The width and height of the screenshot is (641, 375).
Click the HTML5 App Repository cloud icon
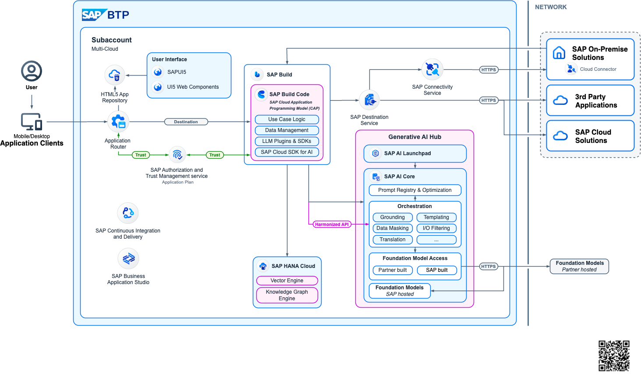pos(115,74)
